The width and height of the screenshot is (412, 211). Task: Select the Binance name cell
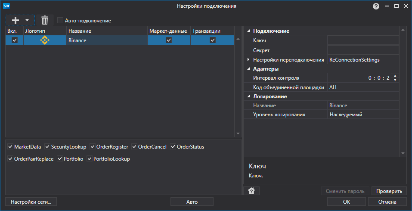point(107,40)
